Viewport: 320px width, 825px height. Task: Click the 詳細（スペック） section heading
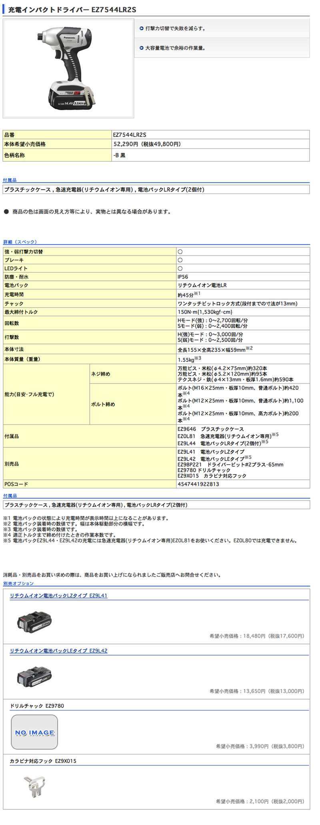coord(20,242)
